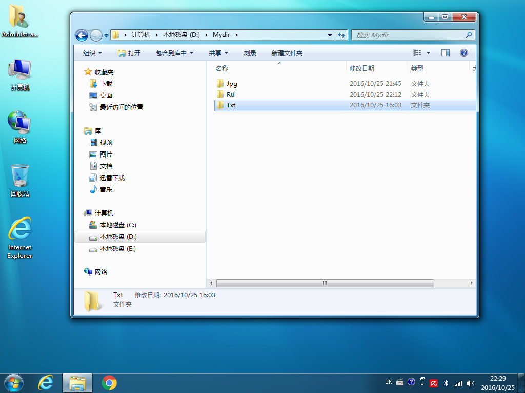Click 计算机 in the address breadcrumb

coord(141,35)
